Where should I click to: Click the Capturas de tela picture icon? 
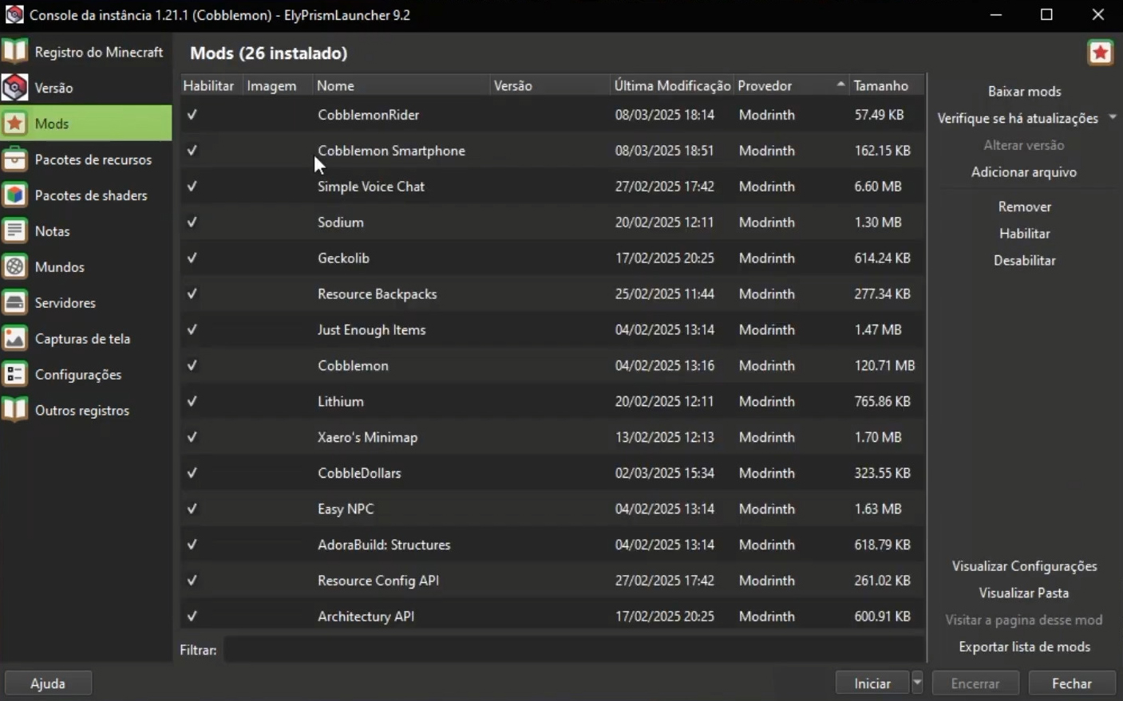(14, 339)
